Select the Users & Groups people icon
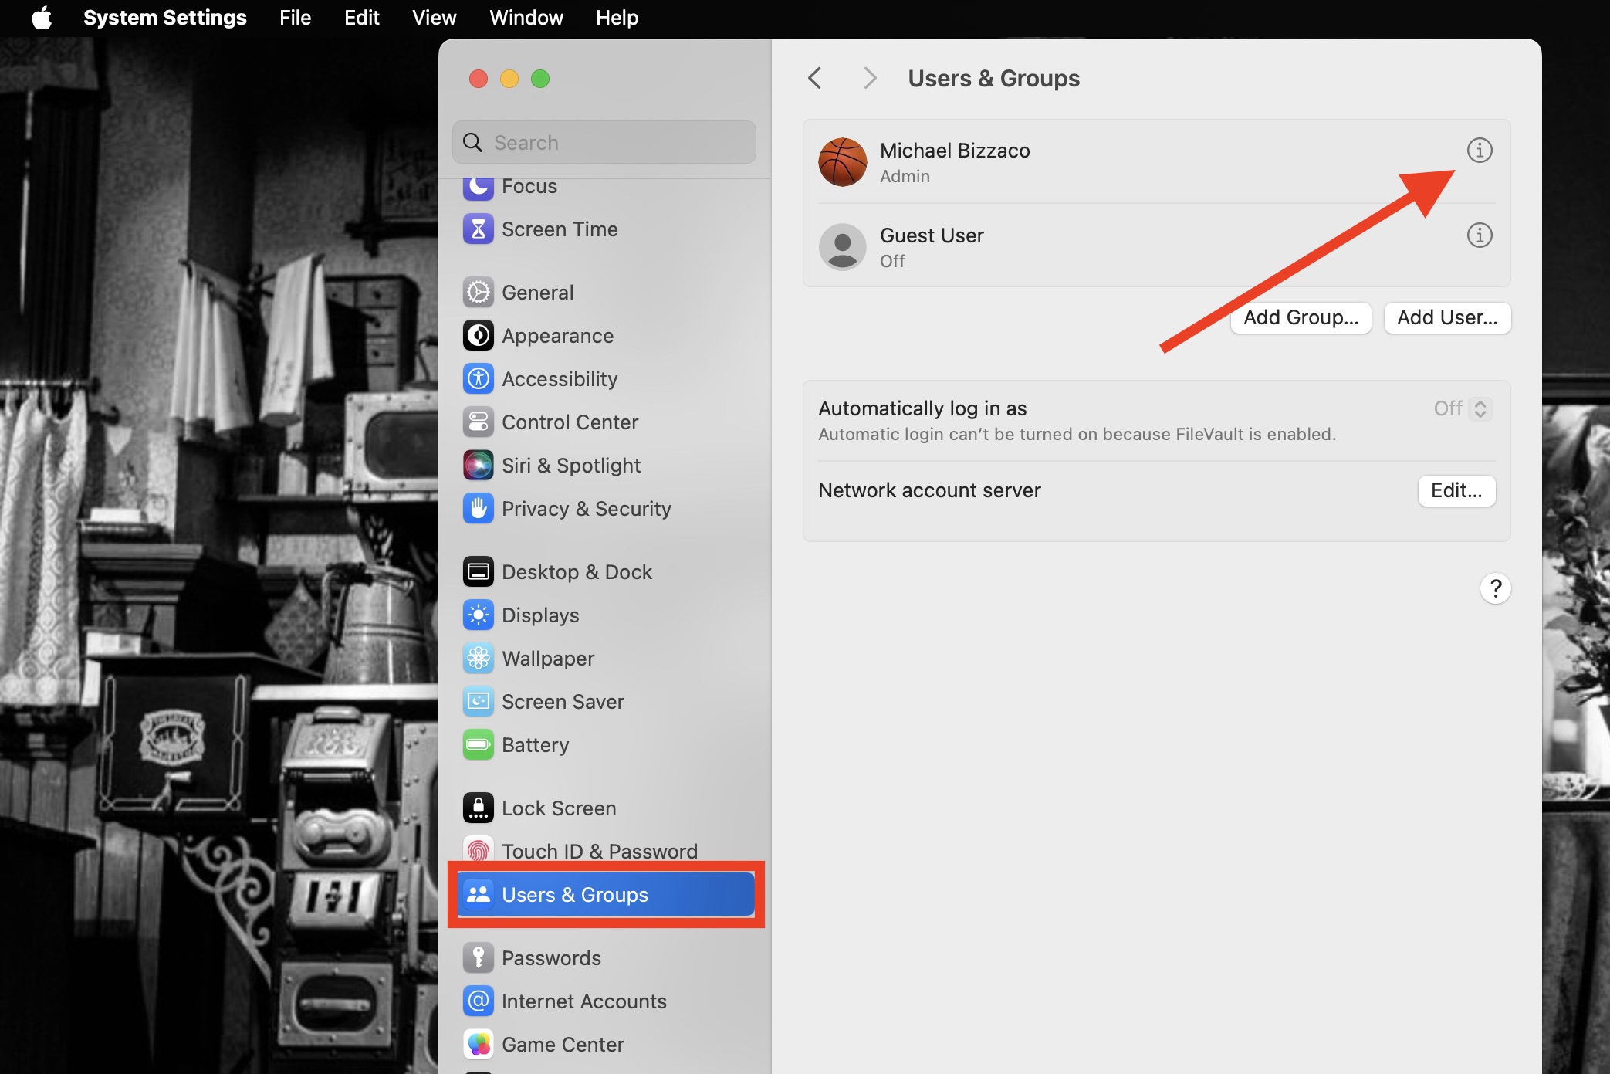Screen dimensions: 1610x1074 tap(478, 895)
